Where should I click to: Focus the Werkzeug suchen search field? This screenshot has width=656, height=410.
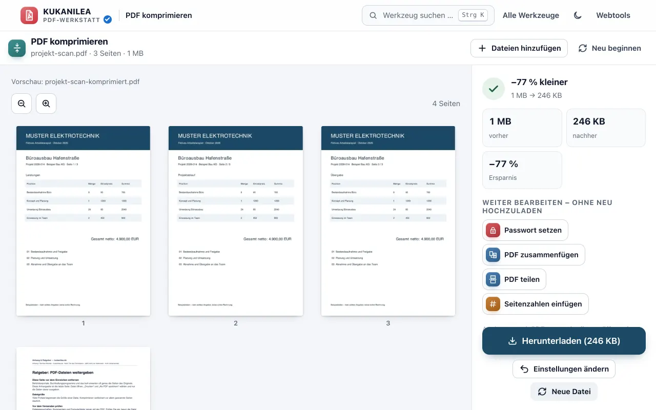click(428, 15)
